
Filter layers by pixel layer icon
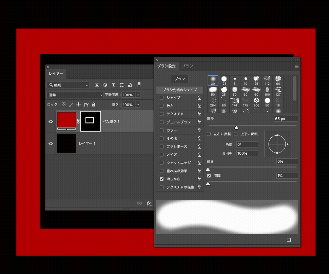(x=97, y=85)
